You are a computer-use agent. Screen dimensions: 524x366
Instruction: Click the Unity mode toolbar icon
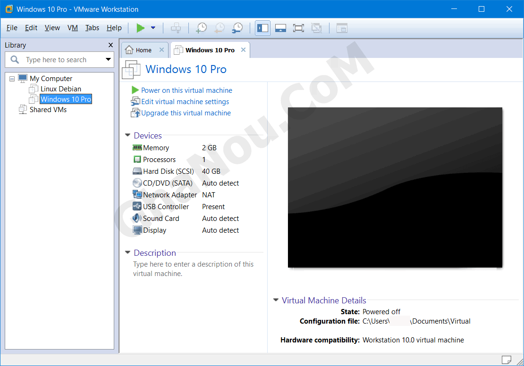(x=316, y=28)
